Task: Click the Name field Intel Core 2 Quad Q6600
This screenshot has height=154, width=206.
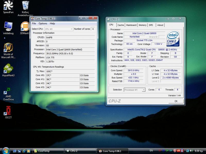Action: click(144, 33)
